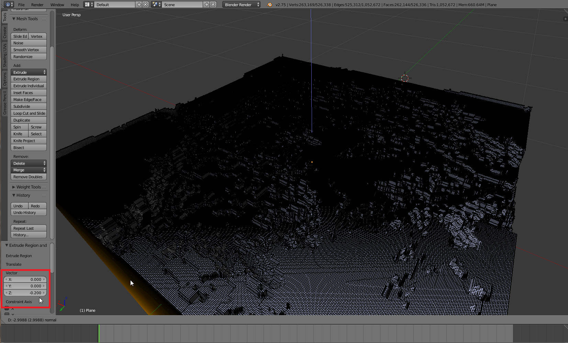
Task: Open the File menu
Action: point(21,4)
